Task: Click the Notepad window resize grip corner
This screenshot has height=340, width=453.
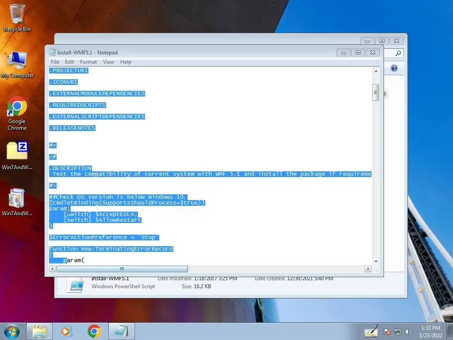Action: [376, 270]
